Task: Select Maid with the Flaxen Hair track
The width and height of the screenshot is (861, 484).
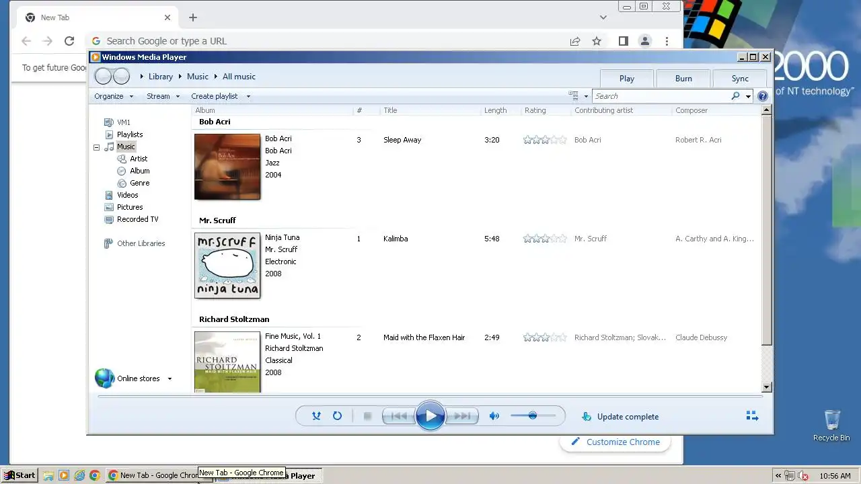Action: click(424, 337)
